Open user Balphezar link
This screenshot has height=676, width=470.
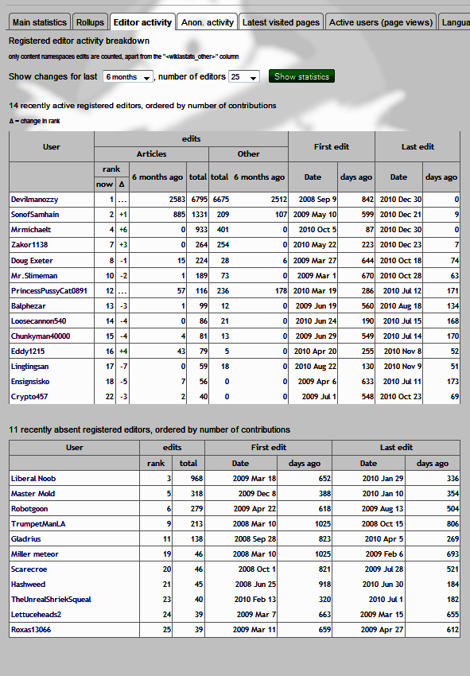pyautogui.click(x=29, y=306)
